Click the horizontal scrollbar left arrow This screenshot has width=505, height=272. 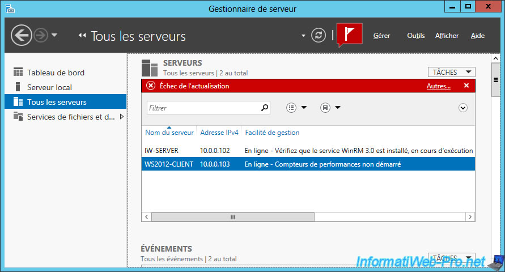click(x=147, y=217)
